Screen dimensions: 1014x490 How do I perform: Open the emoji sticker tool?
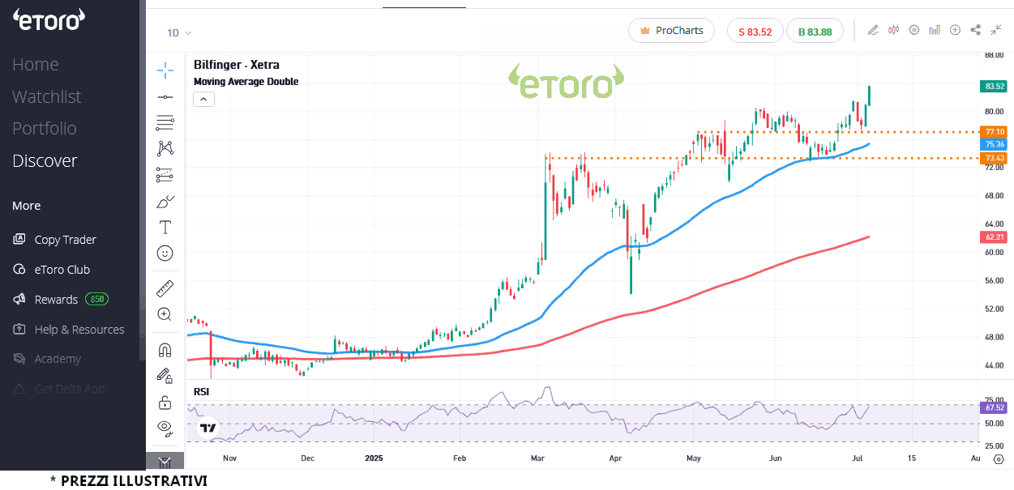click(165, 254)
